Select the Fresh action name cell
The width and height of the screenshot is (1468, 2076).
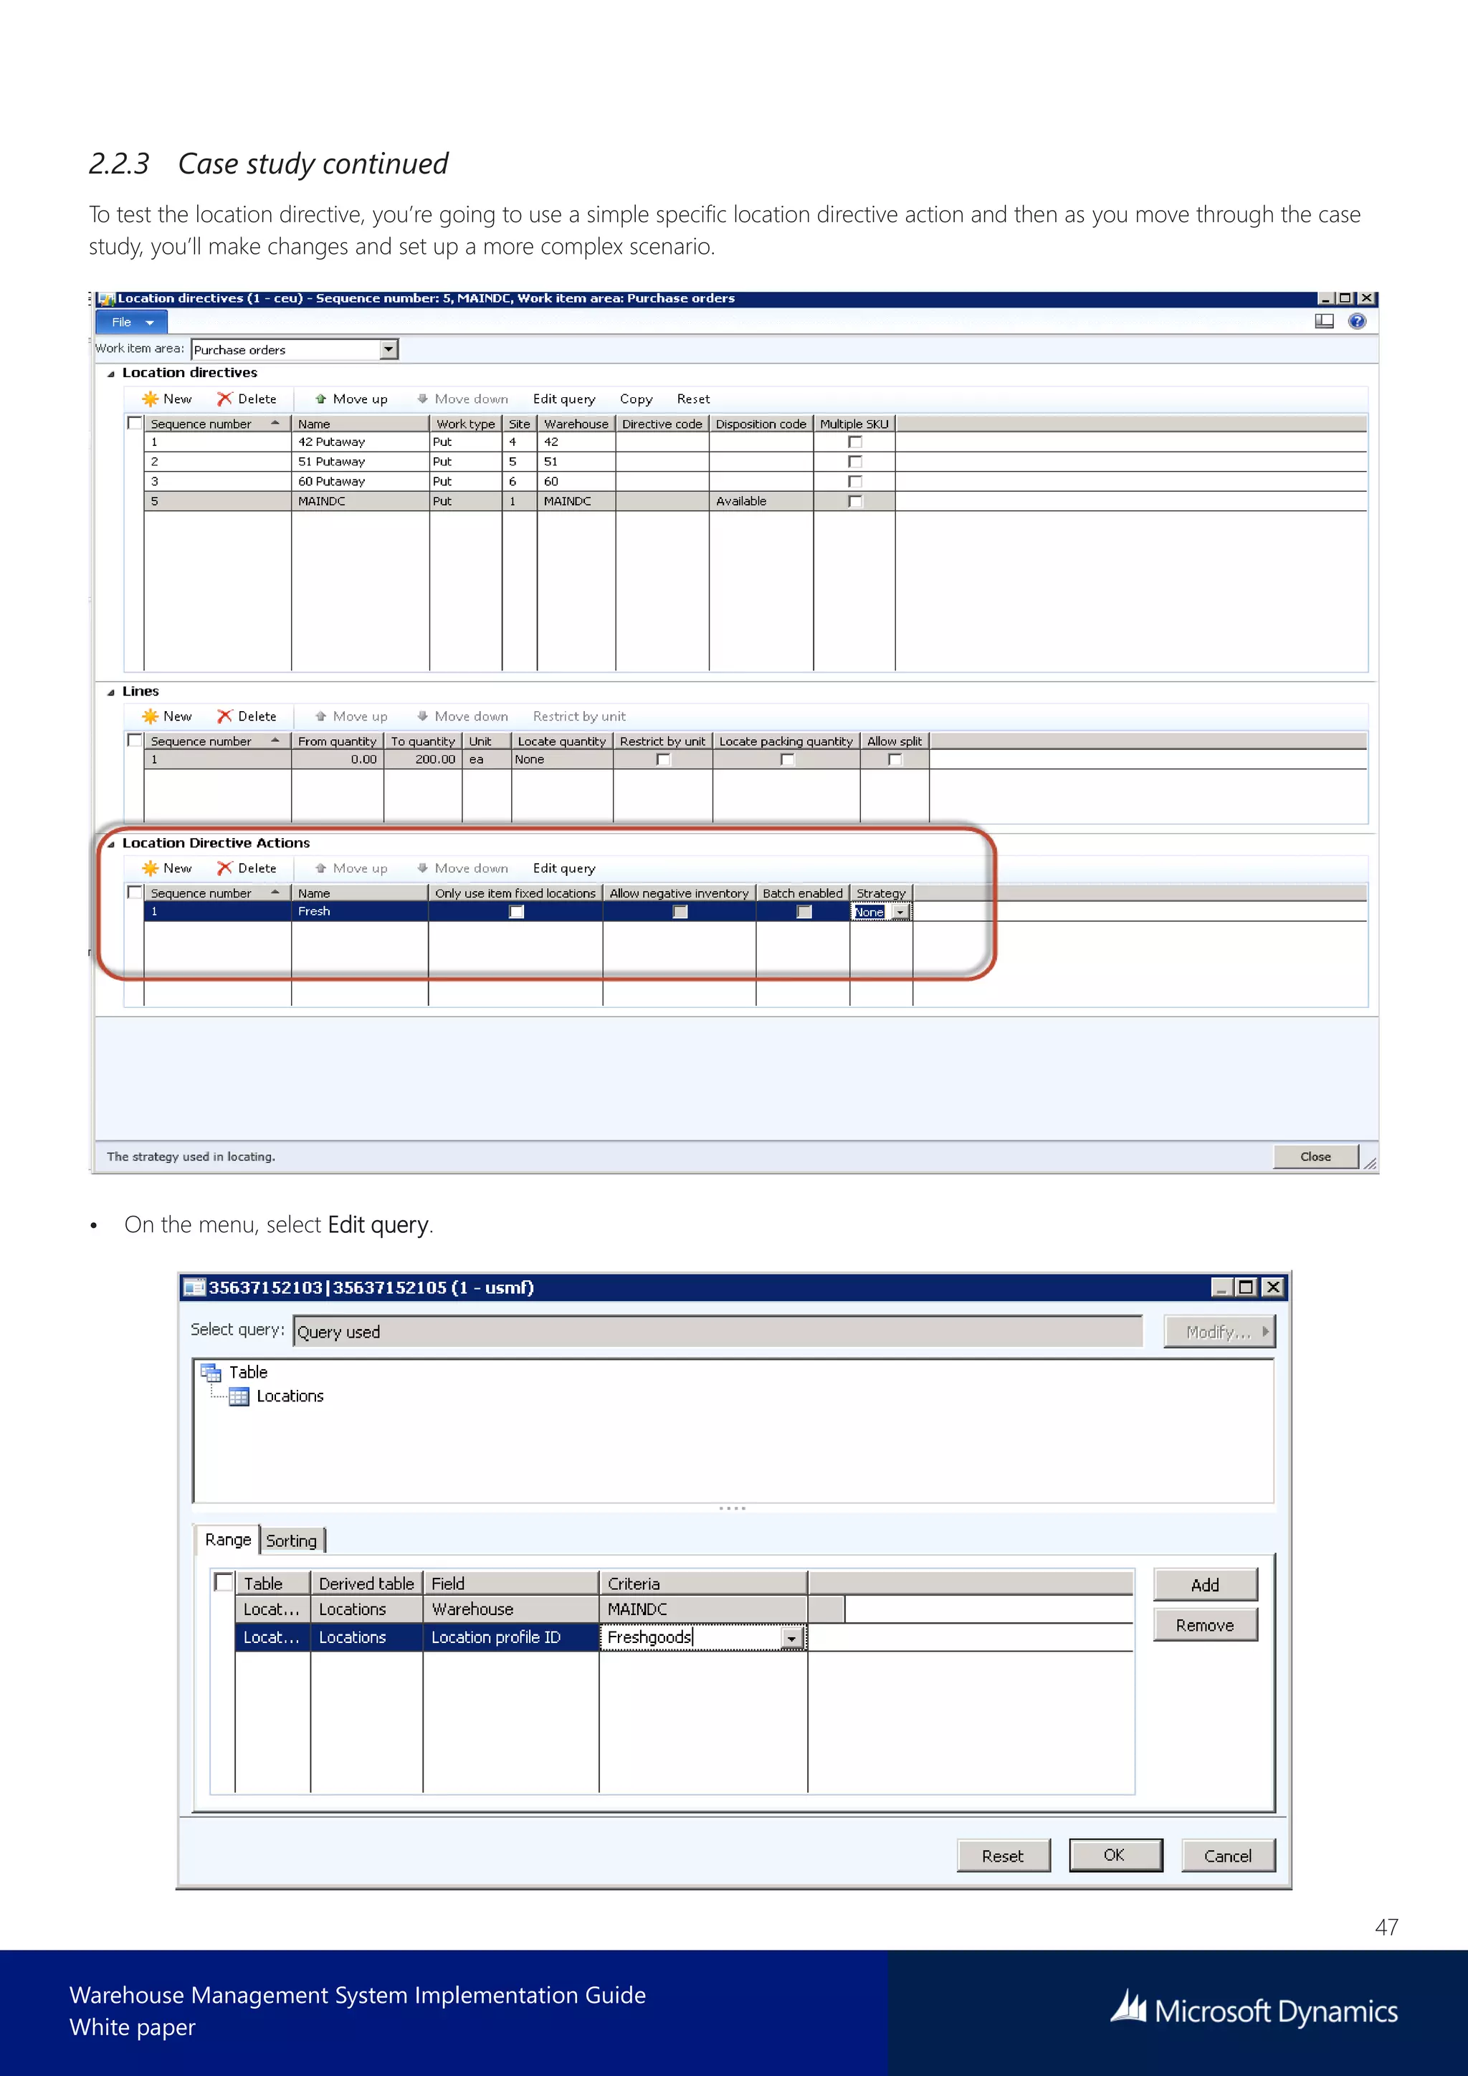click(x=360, y=911)
